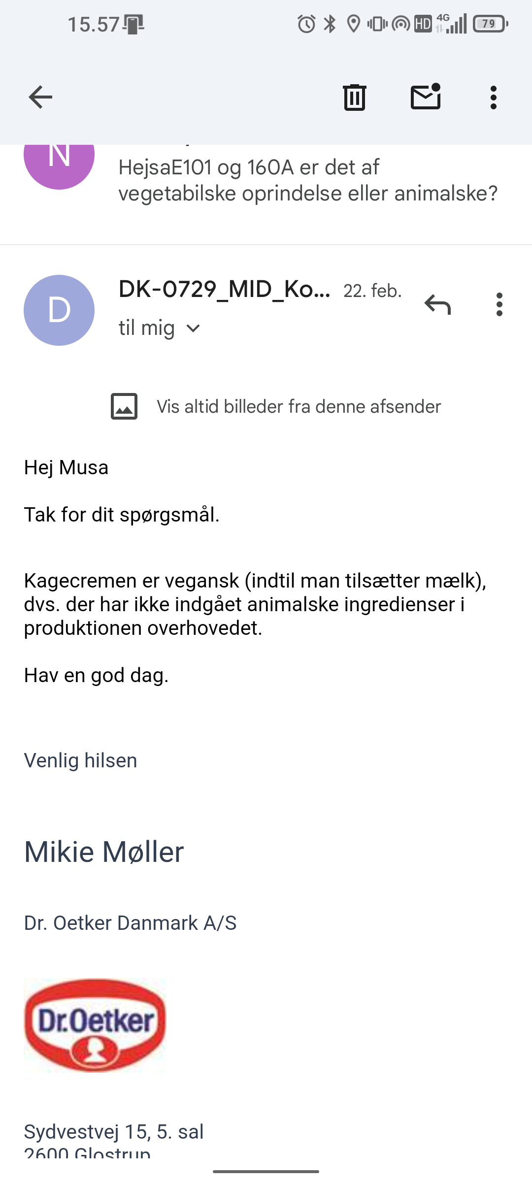This screenshot has height=1182, width=532.
Task: Tap the '22. feb.' message date
Action: (372, 291)
